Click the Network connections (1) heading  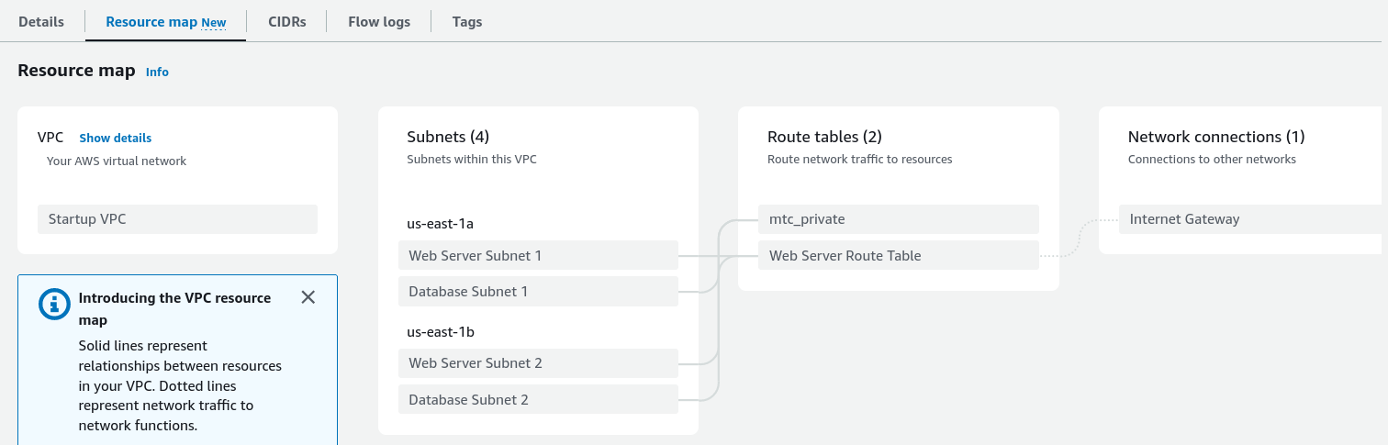[1216, 137]
